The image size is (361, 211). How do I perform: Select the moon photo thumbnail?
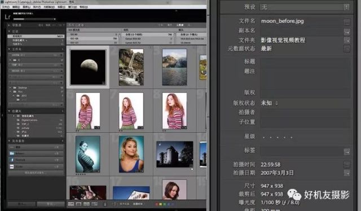coord(88,67)
